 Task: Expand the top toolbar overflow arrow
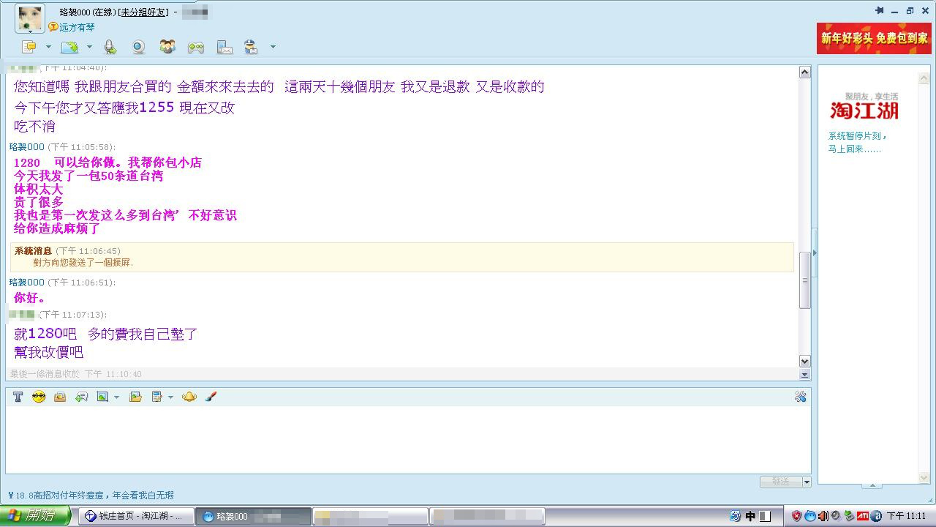[x=273, y=47]
